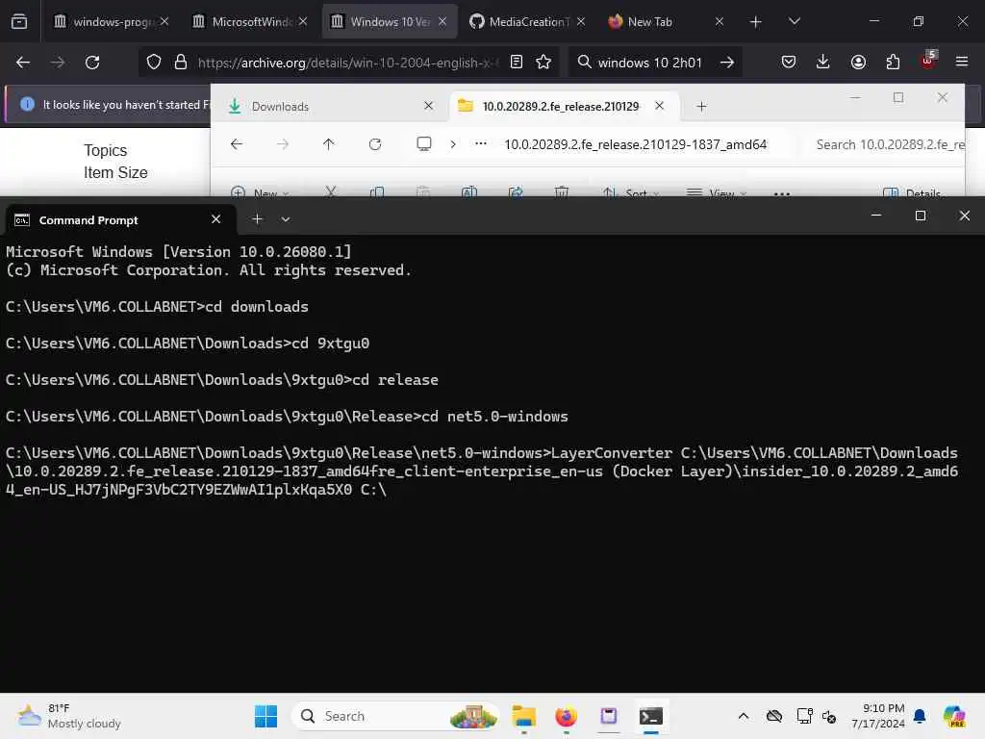Open a new Firefox tab
This screenshot has height=739, width=985.
click(x=756, y=22)
